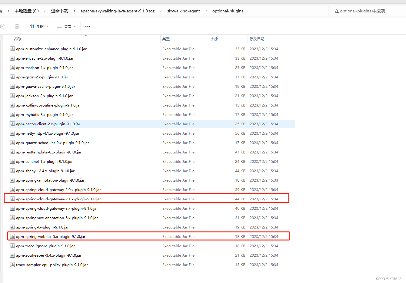Click jar icon of apm-nacos-client-2.x-plugin-9.1.0.jar

click(x=12, y=124)
